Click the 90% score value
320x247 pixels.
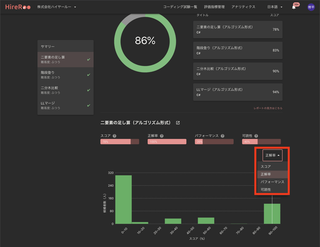(276, 71)
